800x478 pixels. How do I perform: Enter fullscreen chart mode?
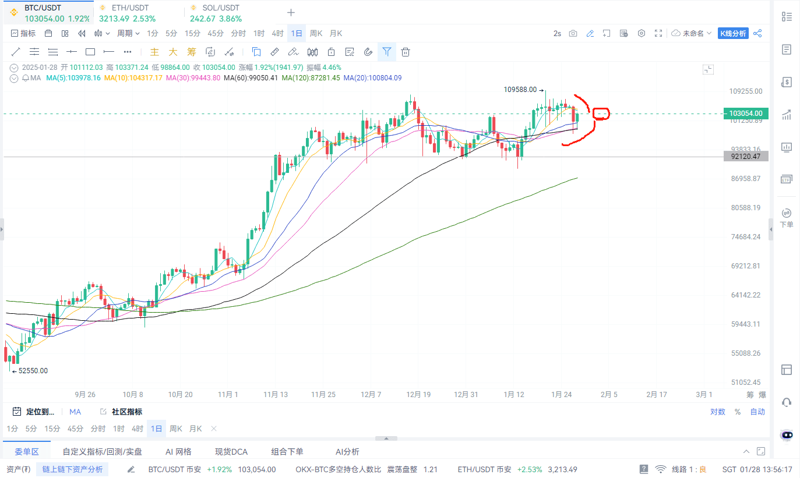[658, 33]
